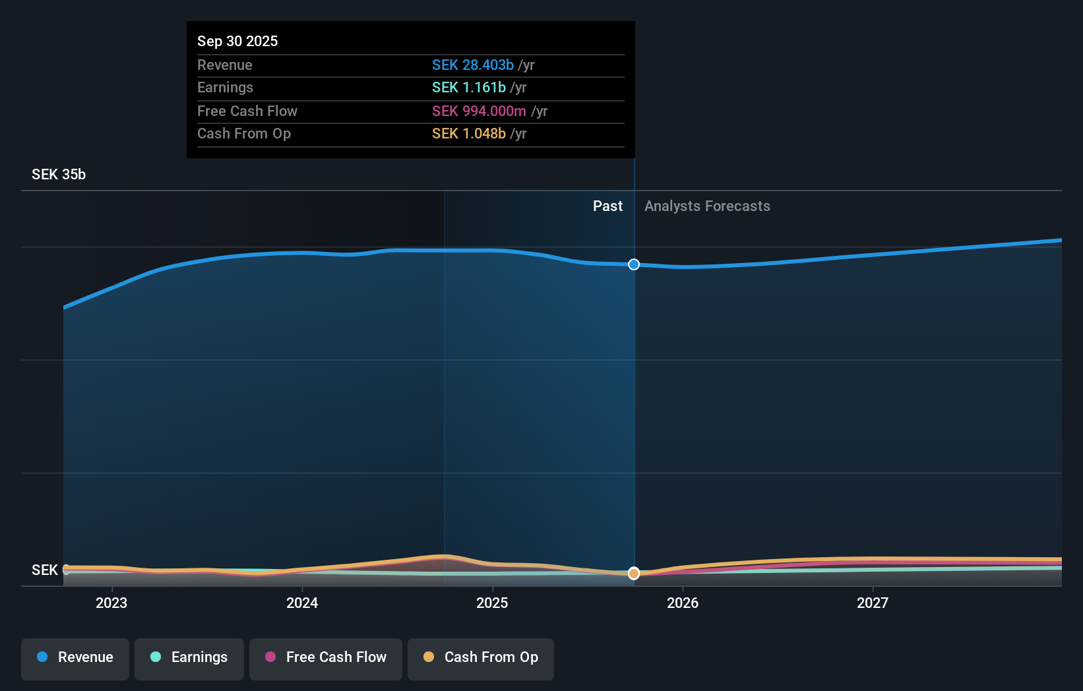
Task: Toggle the Free Cash Flow series visibility
Action: [x=325, y=659]
